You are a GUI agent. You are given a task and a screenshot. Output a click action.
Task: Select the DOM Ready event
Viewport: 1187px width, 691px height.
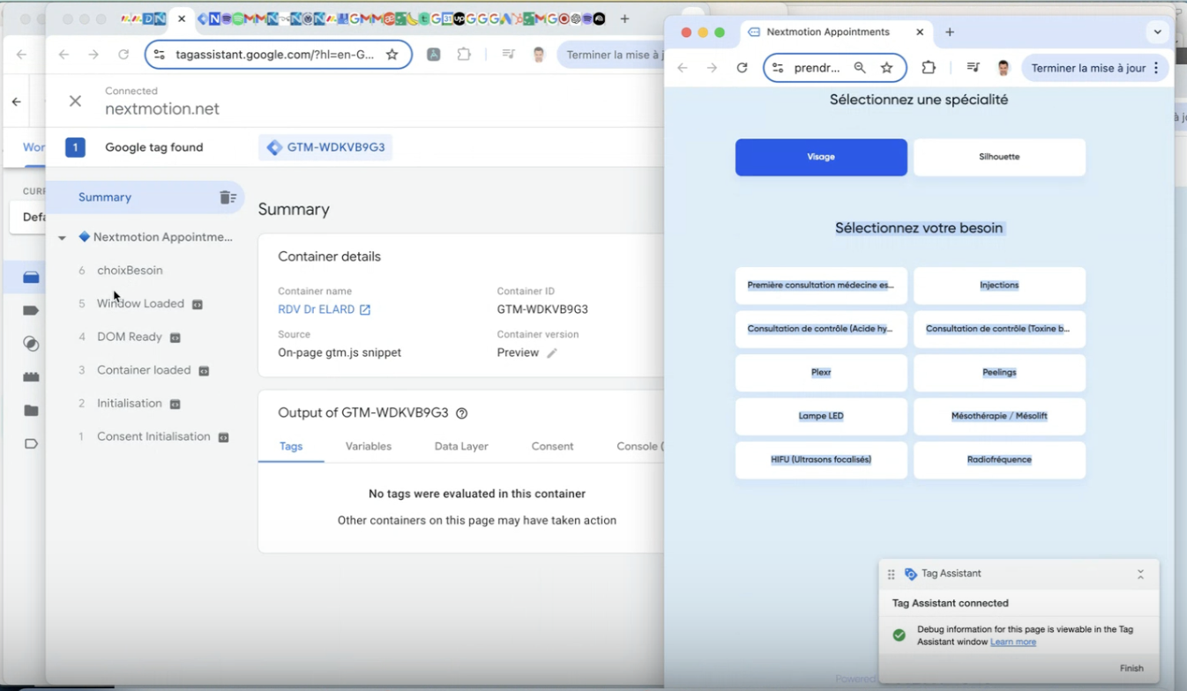pos(129,337)
